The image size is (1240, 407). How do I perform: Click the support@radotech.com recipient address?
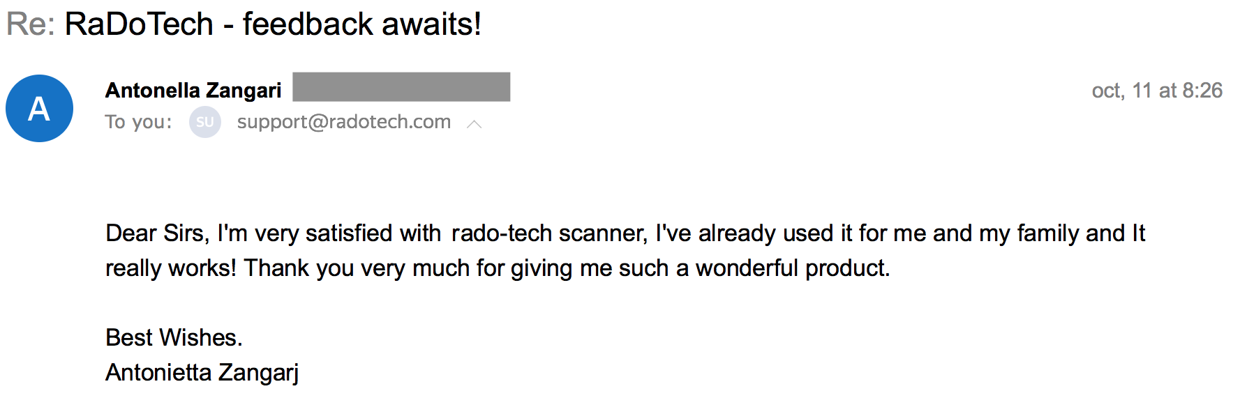point(343,122)
